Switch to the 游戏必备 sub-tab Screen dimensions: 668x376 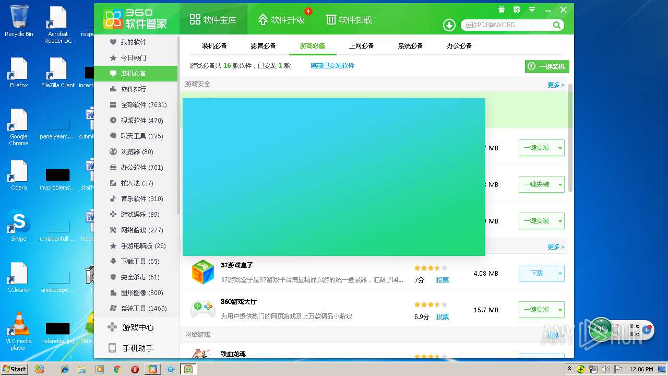[x=313, y=45]
